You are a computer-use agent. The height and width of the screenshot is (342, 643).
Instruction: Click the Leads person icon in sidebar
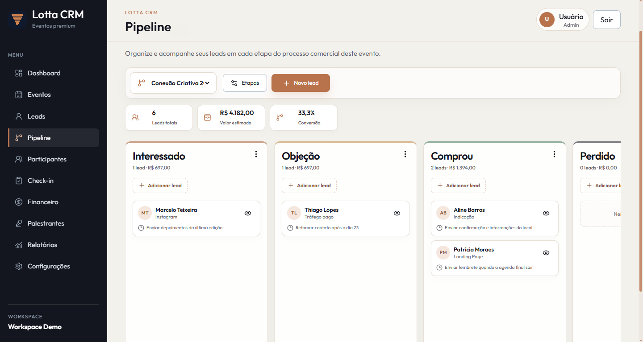point(19,116)
